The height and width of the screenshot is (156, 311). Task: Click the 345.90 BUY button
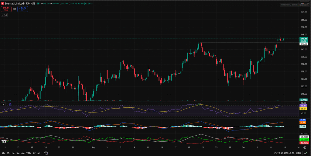(23, 9)
